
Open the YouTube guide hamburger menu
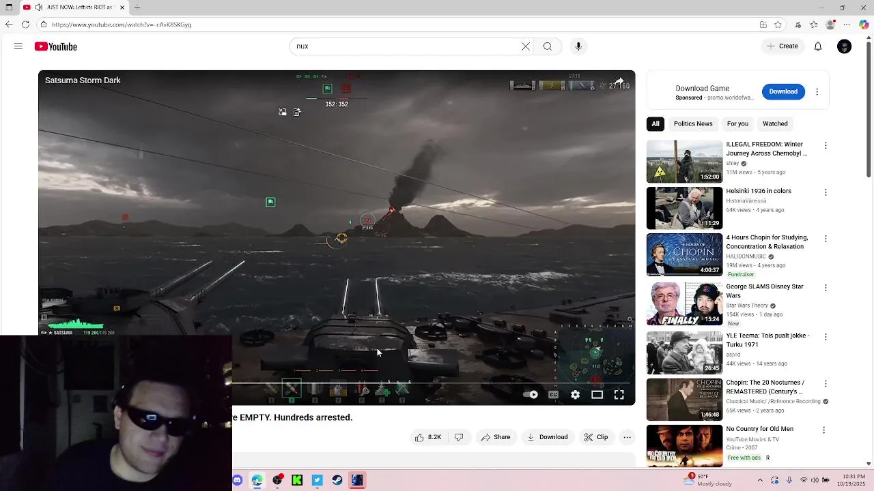point(18,46)
